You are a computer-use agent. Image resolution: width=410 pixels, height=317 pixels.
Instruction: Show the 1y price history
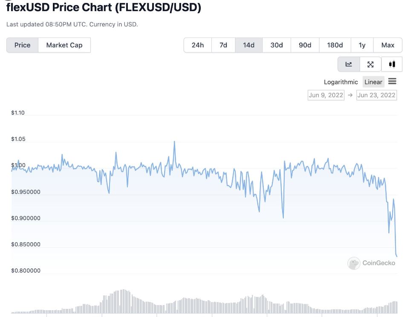(362, 45)
